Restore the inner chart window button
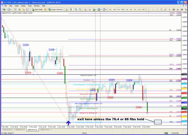Image resolution: width=188 pixels, height=135 pixels. [x=183, y=6]
